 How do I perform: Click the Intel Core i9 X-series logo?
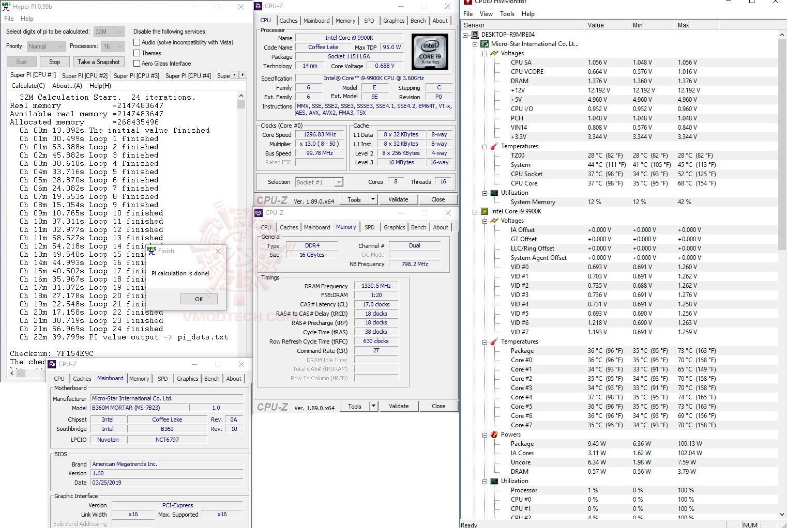coord(430,52)
